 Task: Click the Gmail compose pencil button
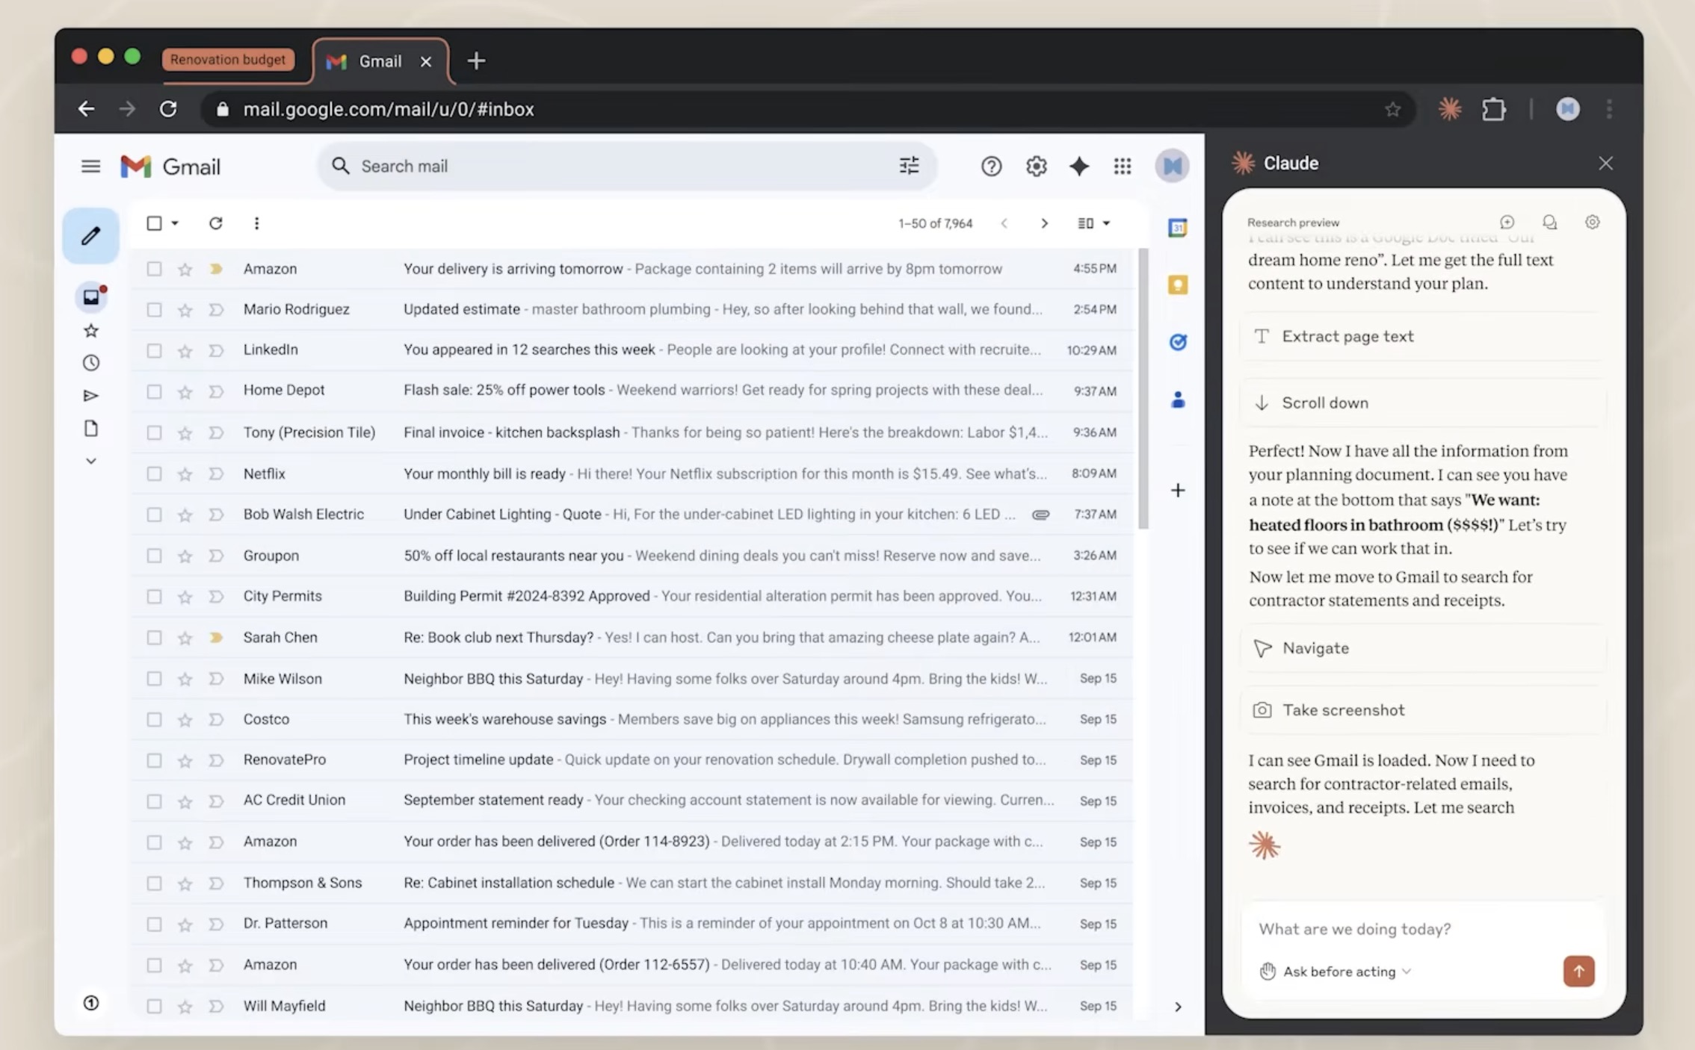click(90, 236)
